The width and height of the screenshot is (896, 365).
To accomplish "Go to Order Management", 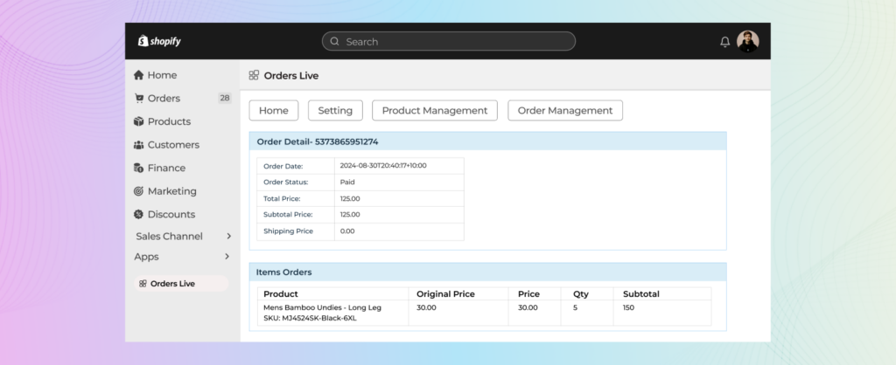I will [x=565, y=111].
